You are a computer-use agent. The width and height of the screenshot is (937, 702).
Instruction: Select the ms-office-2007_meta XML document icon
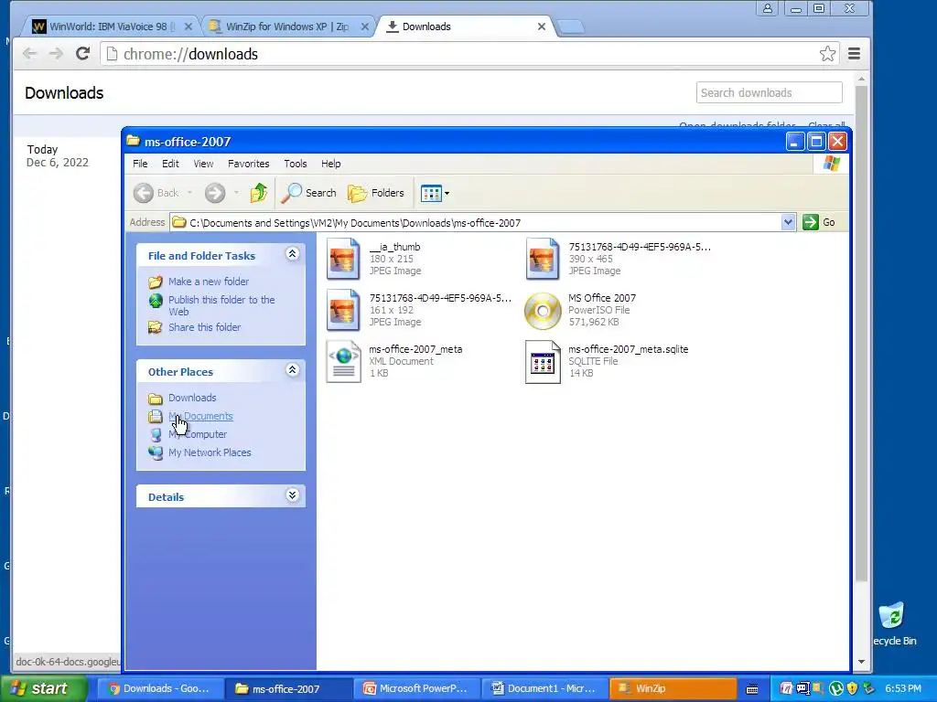tap(344, 361)
